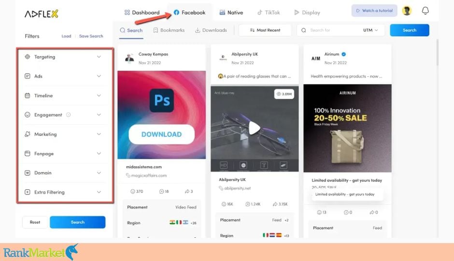Viewport: 454px width, 261px height.
Task: Click the 3.01M views badge
Action: (x=284, y=94)
